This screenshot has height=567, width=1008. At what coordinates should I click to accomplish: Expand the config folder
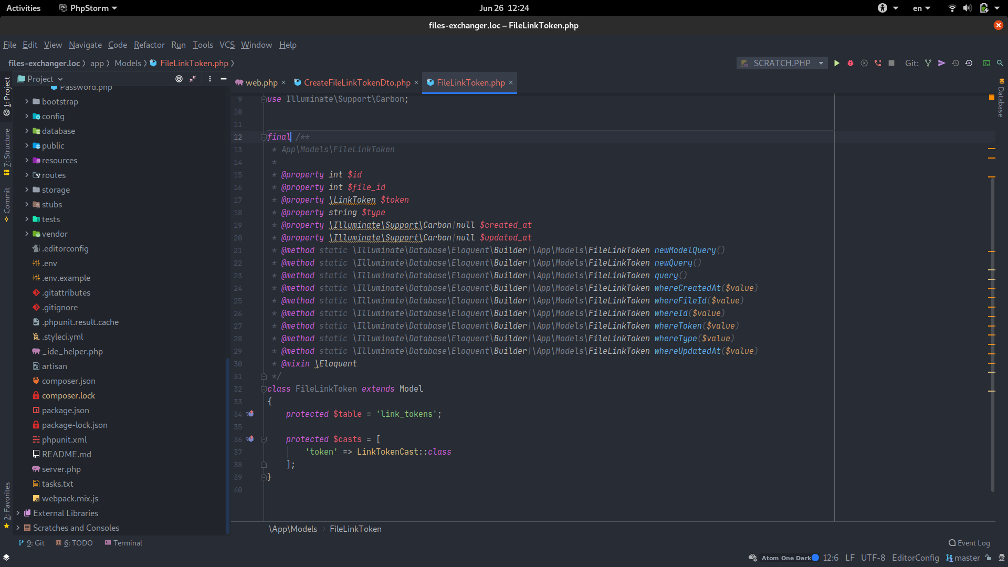coord(27,116)
